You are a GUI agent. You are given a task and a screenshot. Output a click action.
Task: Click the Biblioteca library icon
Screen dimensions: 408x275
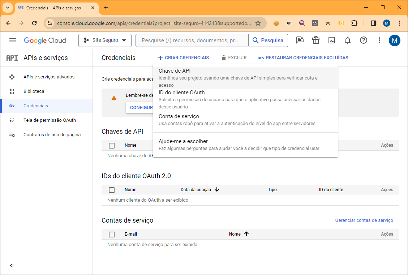coord(12,91)
